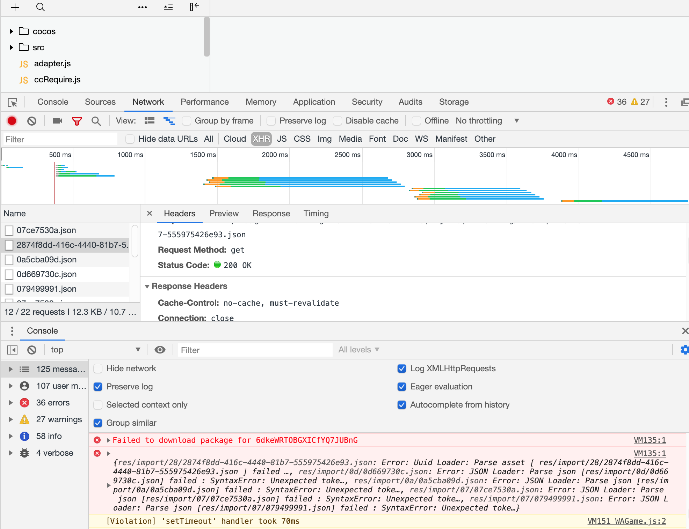Toggle the Disable cache checkbox
Viewport: 689px width, 529px height.
(338, 121)
